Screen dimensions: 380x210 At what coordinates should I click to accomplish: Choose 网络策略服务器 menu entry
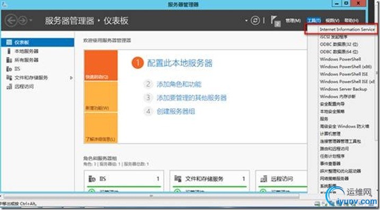[x=334, y=179]
